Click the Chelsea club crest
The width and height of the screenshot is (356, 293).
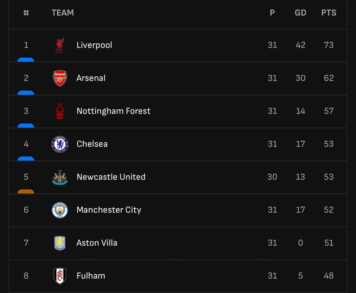(x=60, y=144)
